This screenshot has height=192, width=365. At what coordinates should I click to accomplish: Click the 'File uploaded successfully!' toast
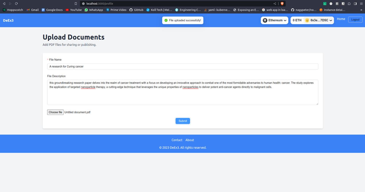(183, 20)
